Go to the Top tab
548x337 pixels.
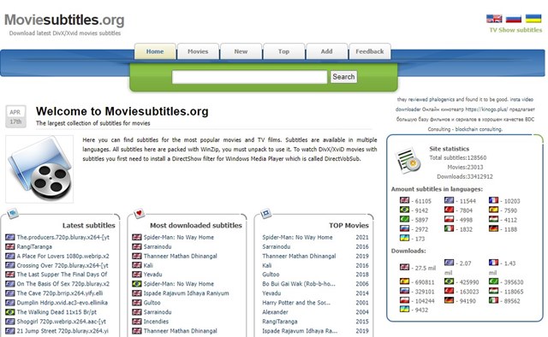[283, 51]
